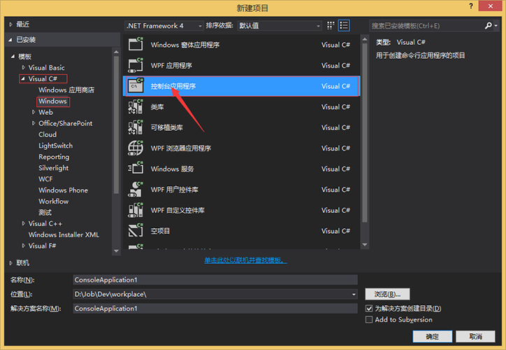Screen dimensions: 506x350
Task: Click the WPF 用户控件库 template icon
Action: tap(136, 190)
